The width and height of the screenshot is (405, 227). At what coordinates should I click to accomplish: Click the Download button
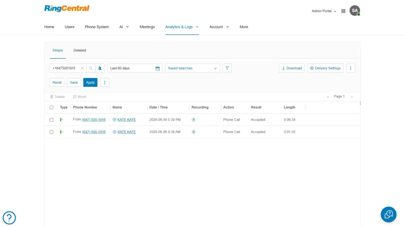click(292, 68)
